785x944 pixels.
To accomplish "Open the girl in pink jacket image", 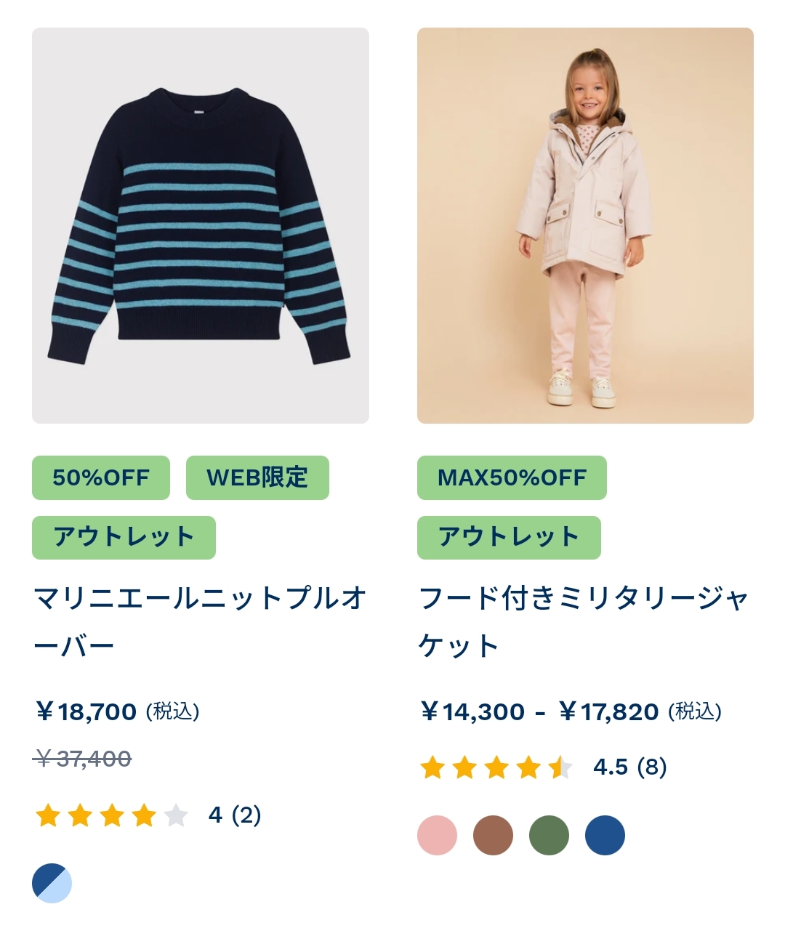I will tap(585, 225).
